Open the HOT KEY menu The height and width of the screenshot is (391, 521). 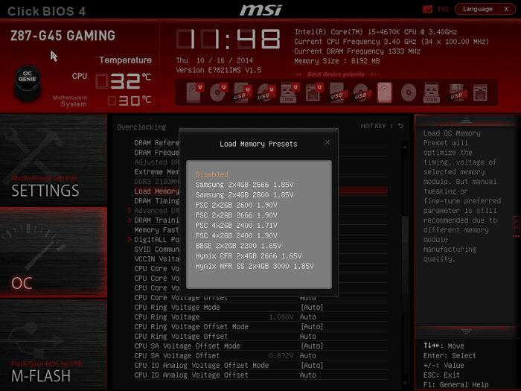click(373, 126)
